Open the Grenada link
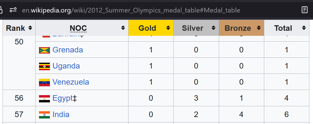 click(x=68, y=50)
